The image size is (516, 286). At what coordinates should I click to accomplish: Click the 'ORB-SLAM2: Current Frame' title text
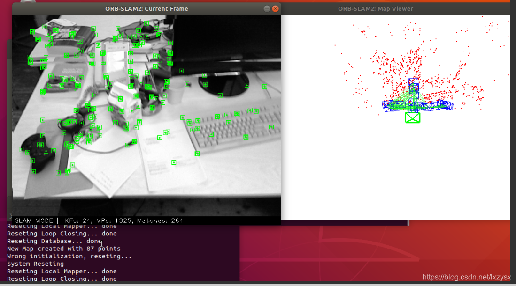pos(147,9)
